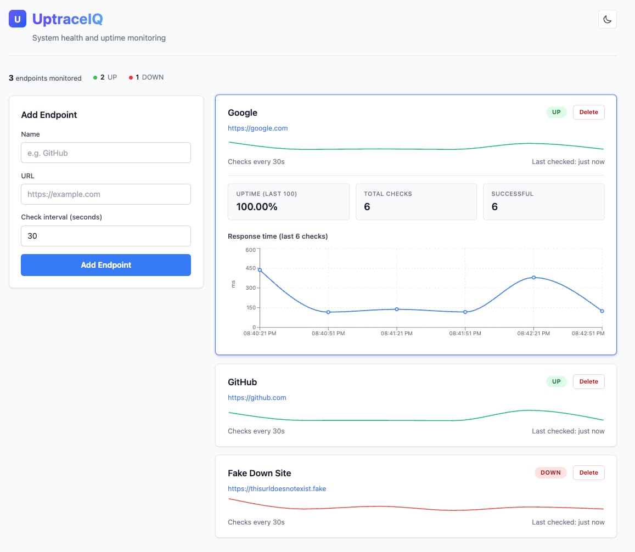Viewport: 635px width, 552px height.
Task: Click the 3 endpoints monitored text
Action: (x=45, y=78)
